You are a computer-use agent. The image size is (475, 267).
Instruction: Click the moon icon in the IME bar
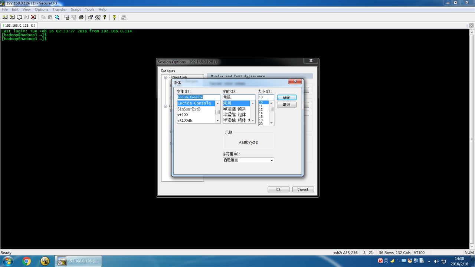[x=392, y=260]
